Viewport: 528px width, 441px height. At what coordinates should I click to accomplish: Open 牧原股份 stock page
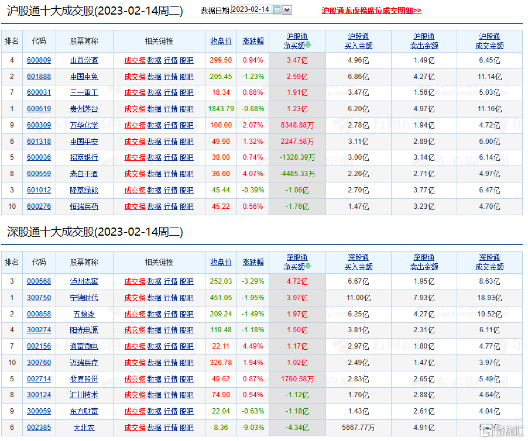click(x=84, y=379)
